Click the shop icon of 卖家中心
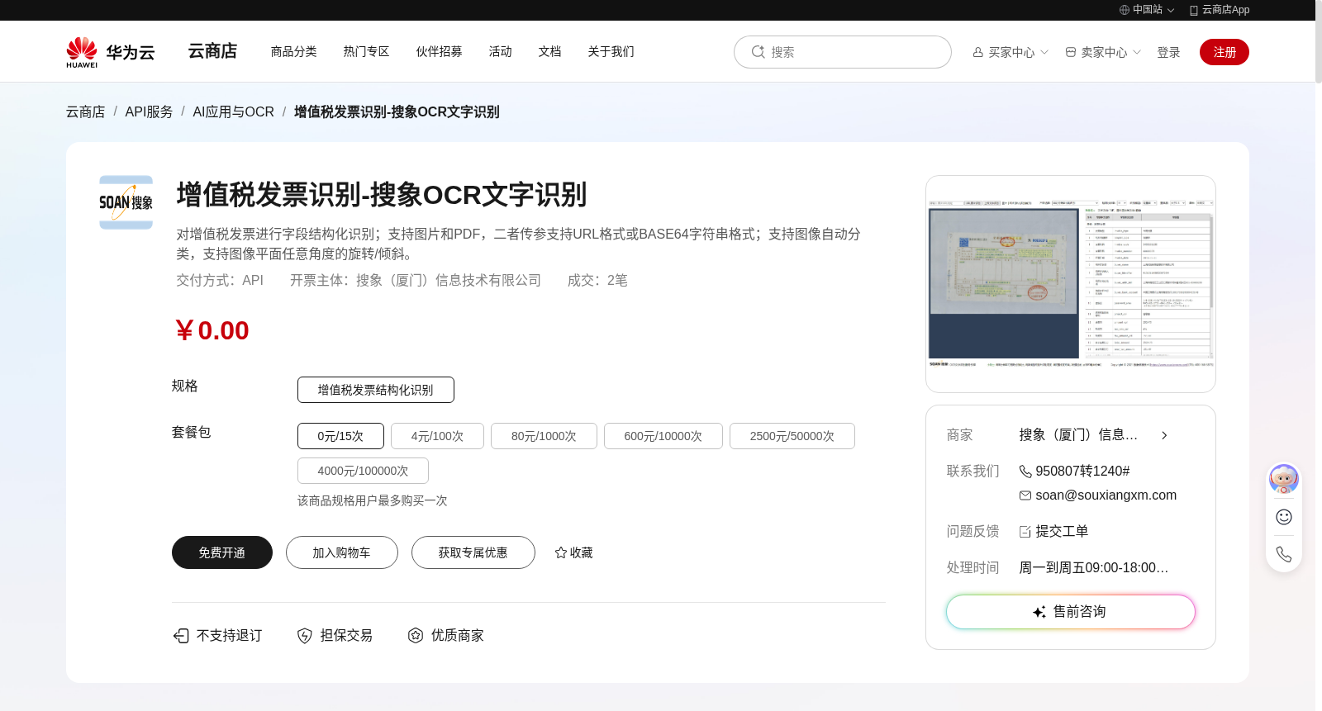This screenshot has height=711, width=1322. pyautogui.click(x=1071, y=52)
